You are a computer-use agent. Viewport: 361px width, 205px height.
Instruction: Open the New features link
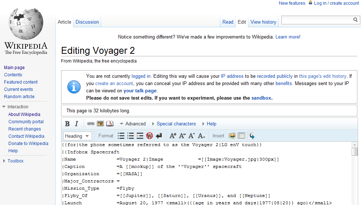(x=292, y=3)
